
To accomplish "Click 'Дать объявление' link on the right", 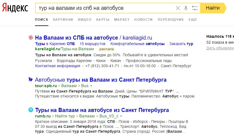I will click(220, 48).
